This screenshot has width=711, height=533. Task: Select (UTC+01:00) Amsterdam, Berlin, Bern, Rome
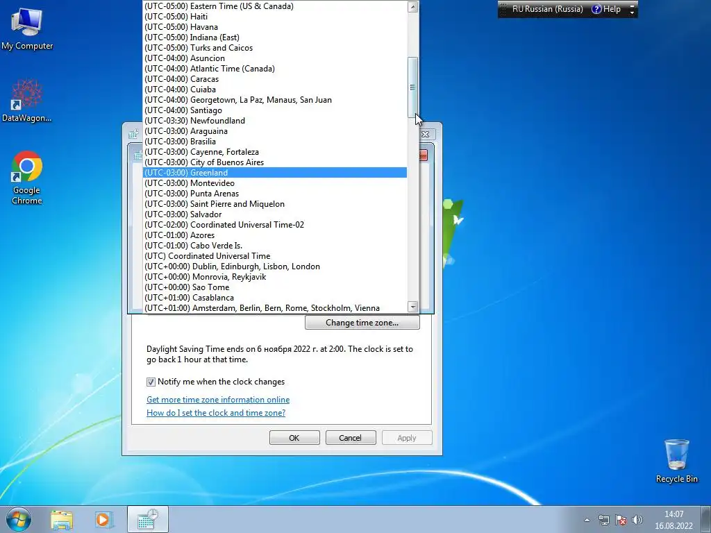[275, 308]
